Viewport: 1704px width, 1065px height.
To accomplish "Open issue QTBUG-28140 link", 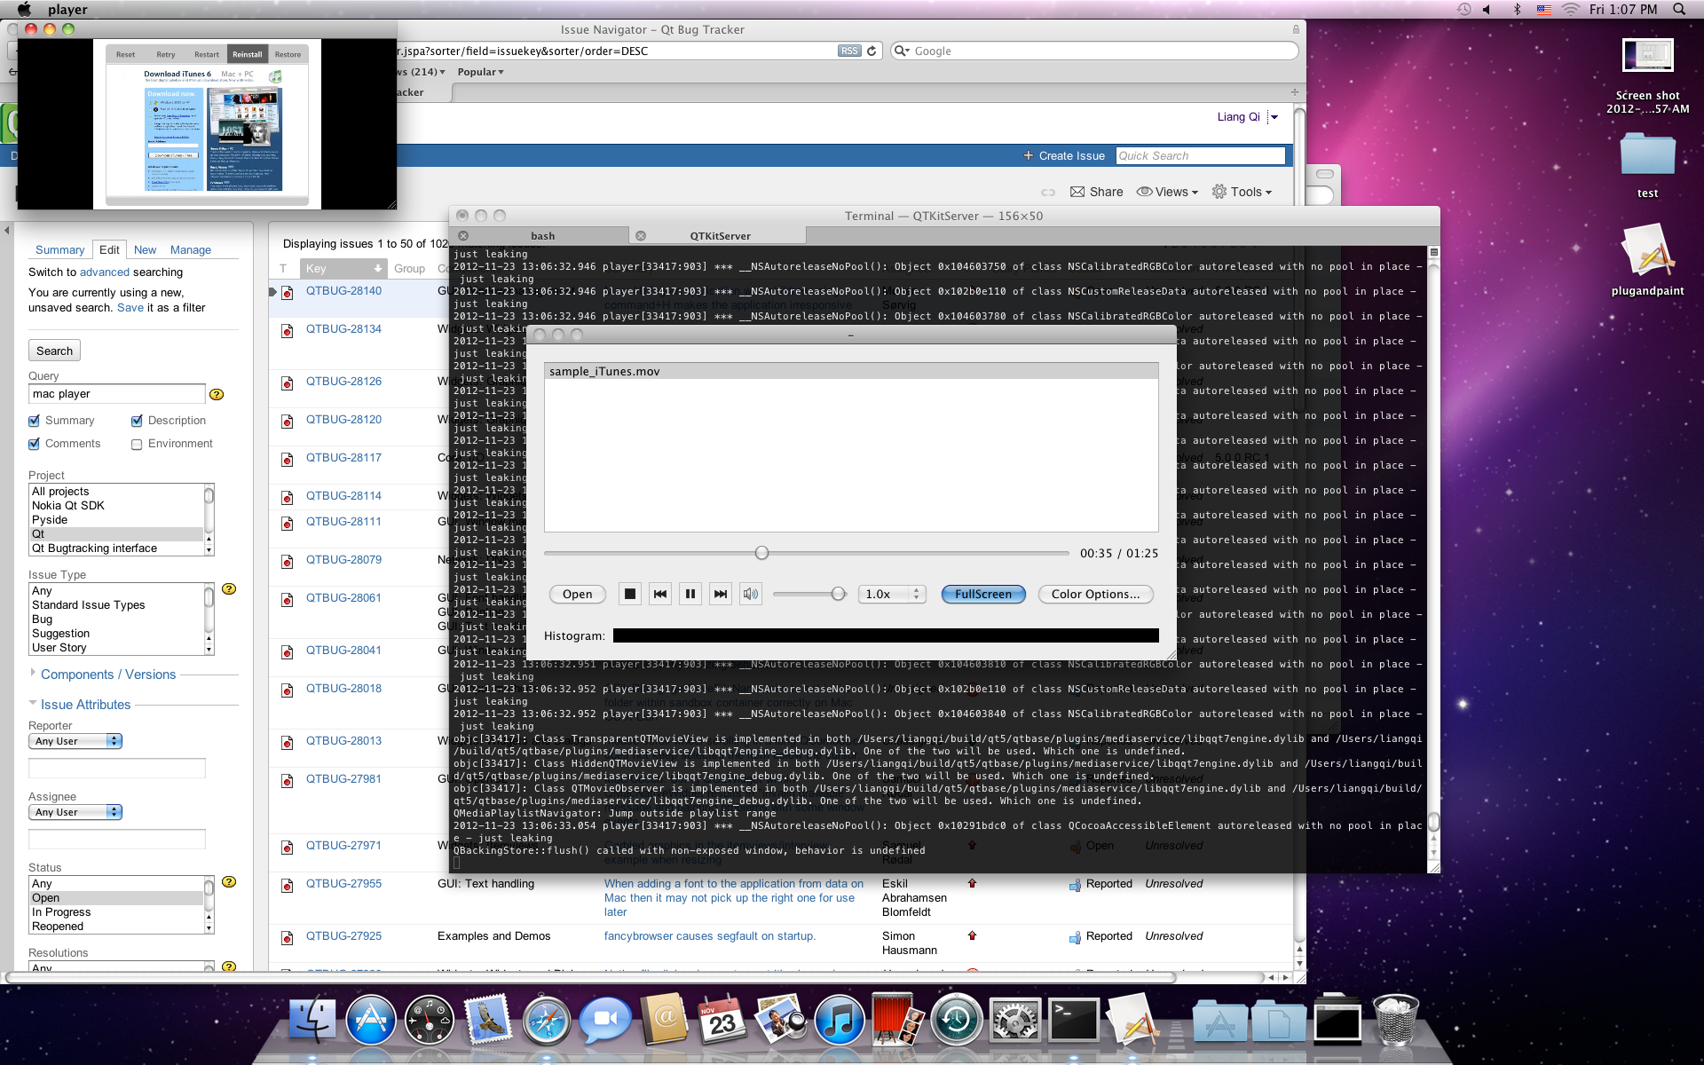I will coord(343,290).
